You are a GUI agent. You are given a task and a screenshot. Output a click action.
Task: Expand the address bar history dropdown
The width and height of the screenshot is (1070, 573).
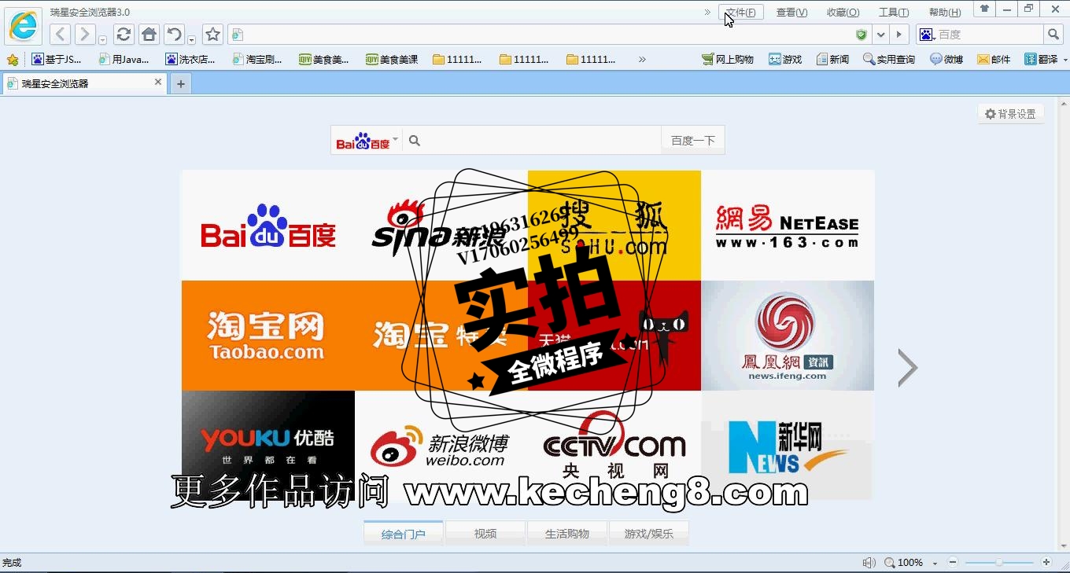tap(881, 35)
